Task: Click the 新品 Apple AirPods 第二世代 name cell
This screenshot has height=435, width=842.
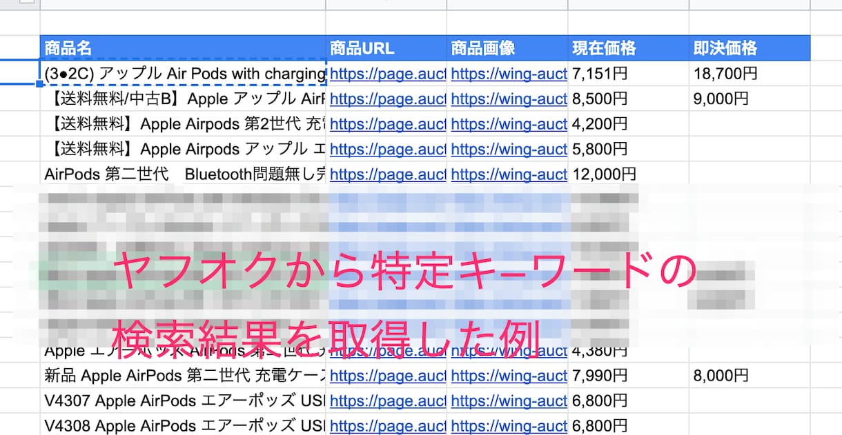Action: pyautogui.click(x=183, y=376)
